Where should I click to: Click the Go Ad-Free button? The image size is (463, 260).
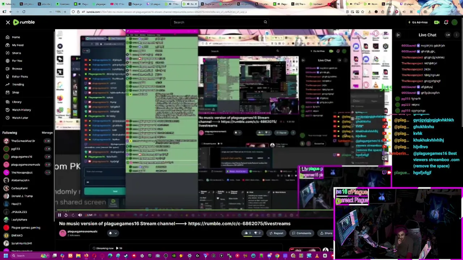(418, 22)
